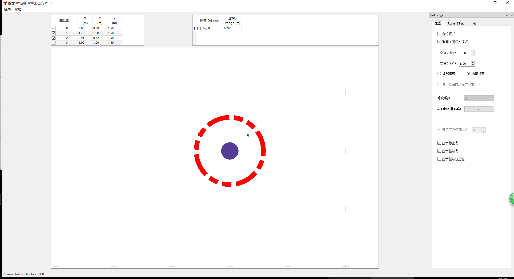The width and height of the screenshot is (514, 279).
Task: Restore down the application window
Action: 495,3
